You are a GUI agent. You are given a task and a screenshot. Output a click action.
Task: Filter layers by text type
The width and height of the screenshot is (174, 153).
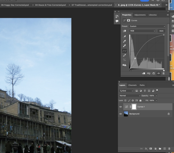[145, 91]
